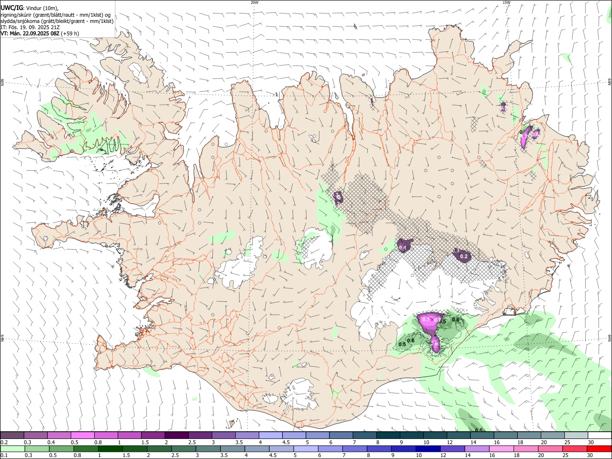
Task: Click the '20W' longitude label
Action: click(254, 2)
